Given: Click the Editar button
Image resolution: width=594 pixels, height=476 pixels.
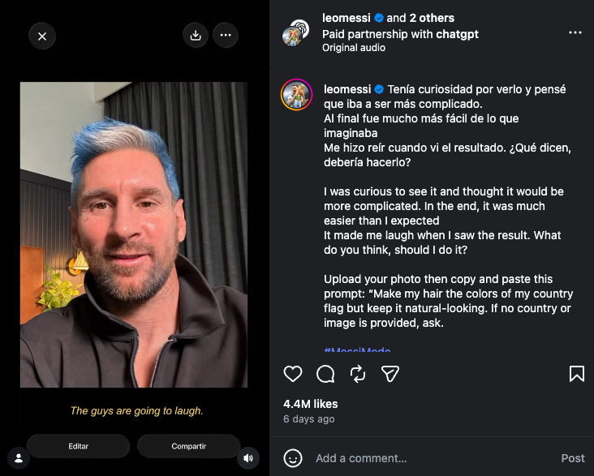Looking at the screenshot, I should tap(79, 446).
